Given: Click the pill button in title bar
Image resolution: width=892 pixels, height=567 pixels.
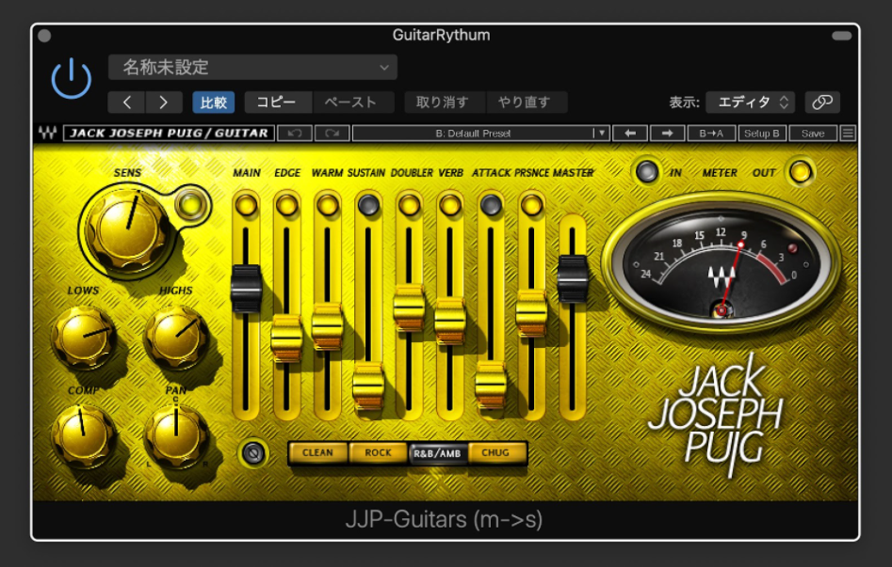Looking at the screenshot, I should pos(842,36).
